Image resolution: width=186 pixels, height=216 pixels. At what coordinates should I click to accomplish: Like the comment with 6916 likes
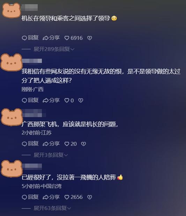pos(74,38)
